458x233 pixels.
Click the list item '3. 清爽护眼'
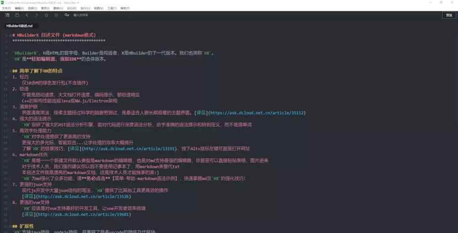pyautogui.click(x=25, y=107)
